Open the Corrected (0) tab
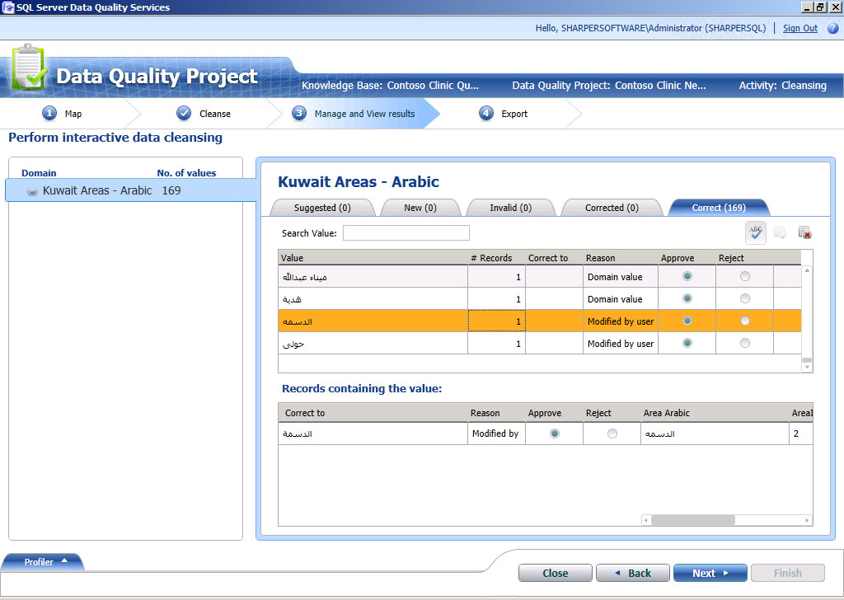844x600 pixels. coord(612,208)
